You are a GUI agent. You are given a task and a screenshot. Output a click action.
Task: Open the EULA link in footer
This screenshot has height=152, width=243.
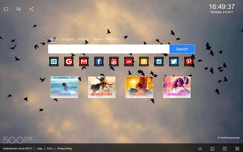click(50, 149)
